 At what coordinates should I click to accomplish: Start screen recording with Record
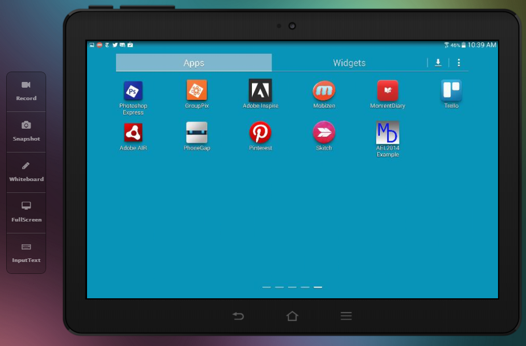[26, 91]
